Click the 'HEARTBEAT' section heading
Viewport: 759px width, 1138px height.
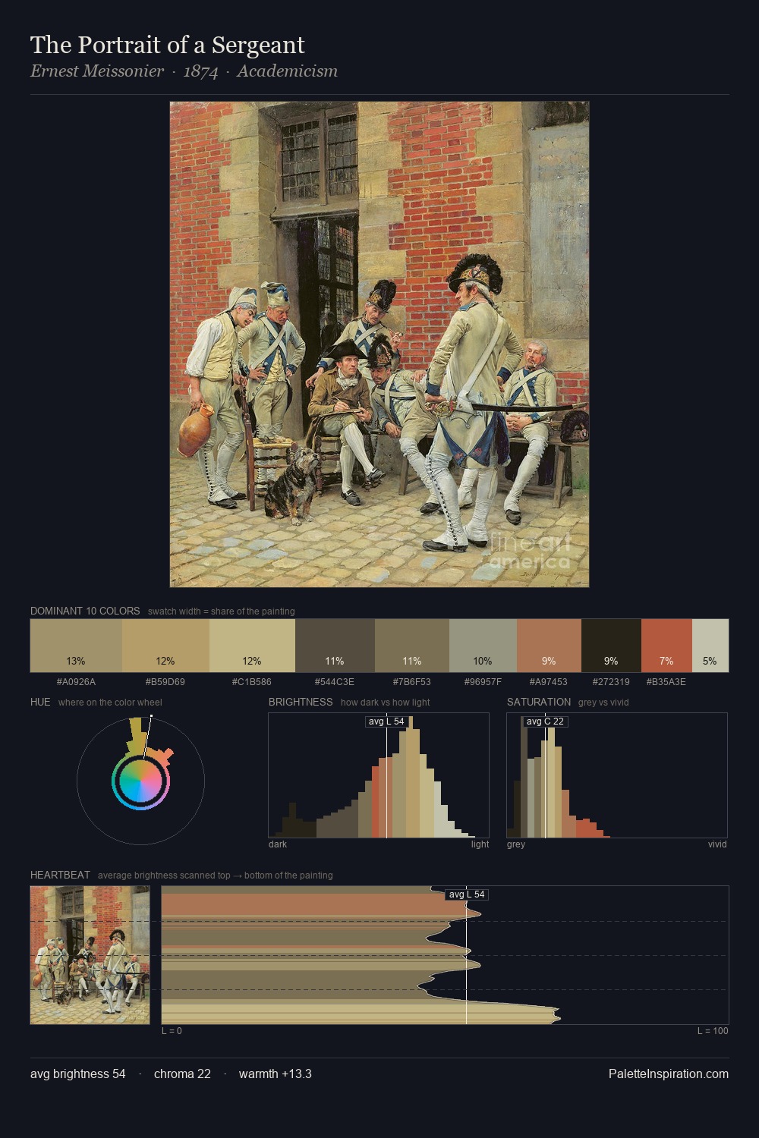(x=60, y=875)
